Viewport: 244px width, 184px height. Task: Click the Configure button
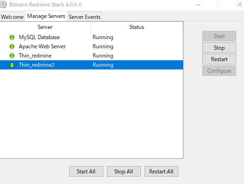(219, 71)
